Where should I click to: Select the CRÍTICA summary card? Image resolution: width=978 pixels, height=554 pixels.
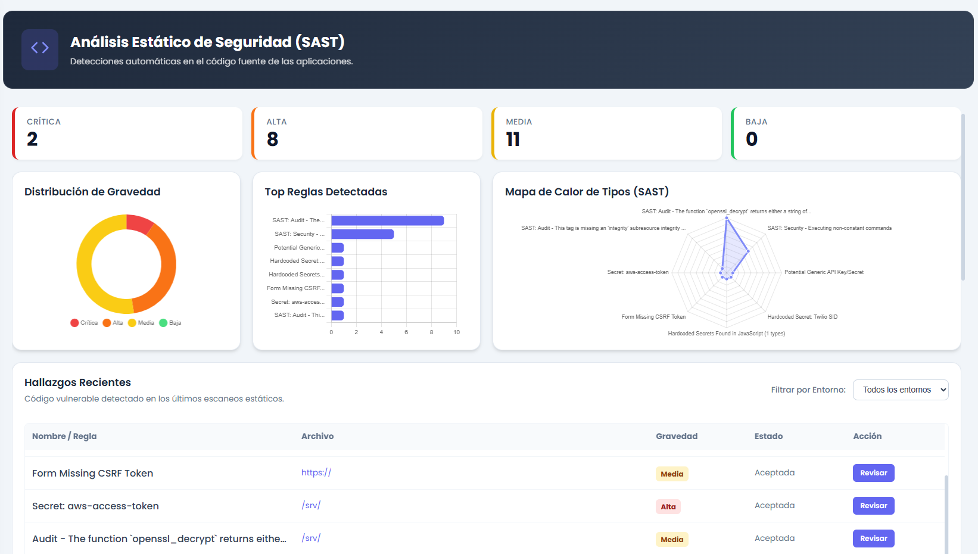click(x=127, y=133)
